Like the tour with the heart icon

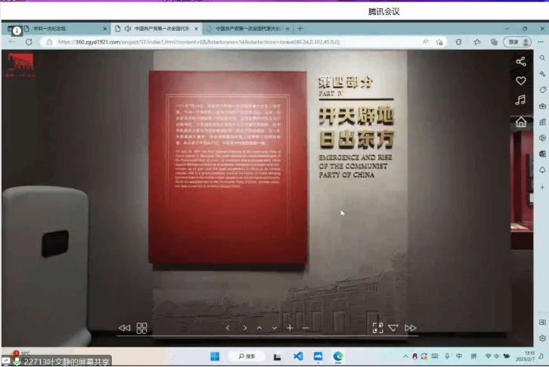click(x=520, y=81)
